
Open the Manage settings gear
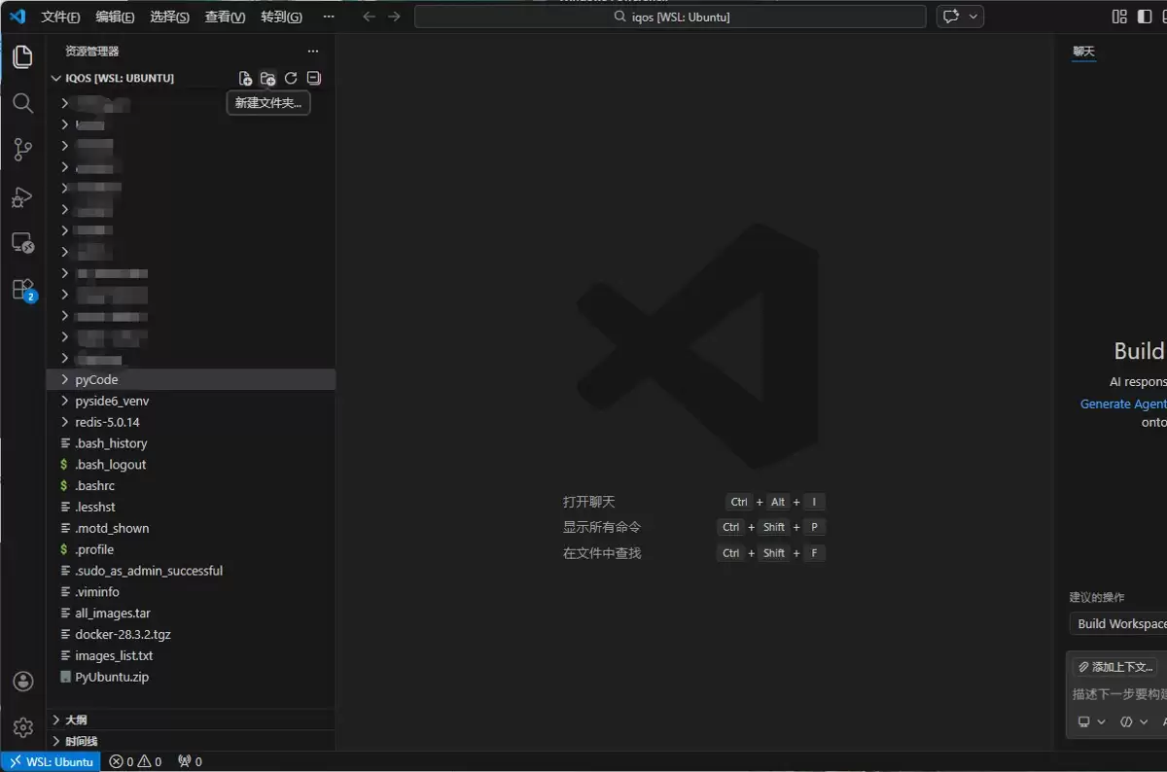[23, 725]
